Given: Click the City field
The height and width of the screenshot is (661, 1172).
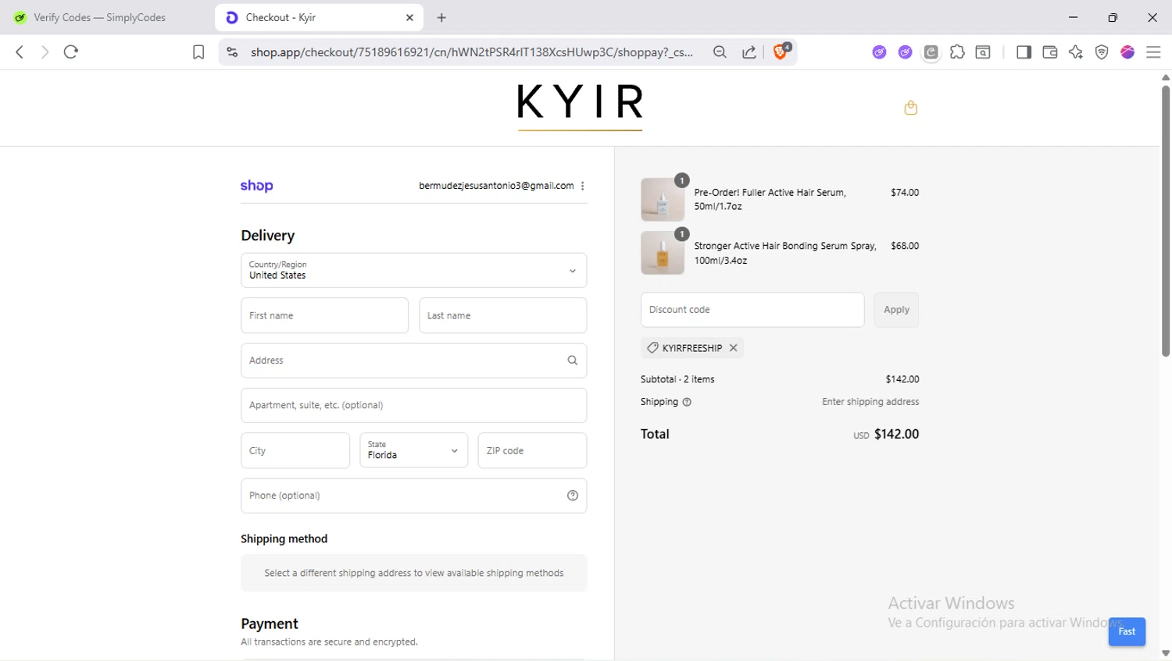Looking at the screenshot, I should [295, 450].
